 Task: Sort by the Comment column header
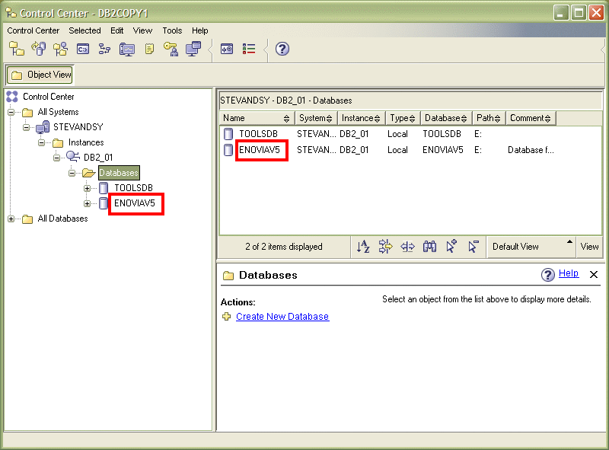[x=531, y=118]
